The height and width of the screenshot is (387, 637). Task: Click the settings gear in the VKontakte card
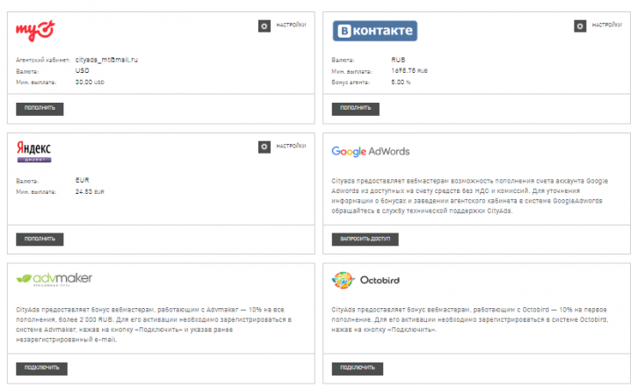coord(580,26)
